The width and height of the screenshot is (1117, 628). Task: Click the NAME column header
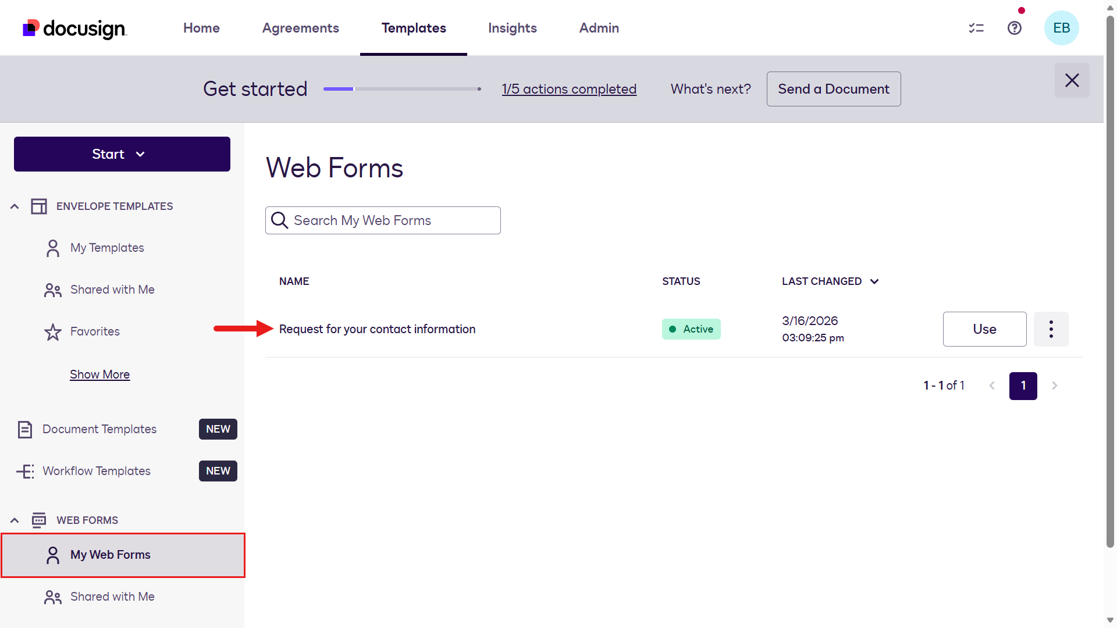pos(294,281)
